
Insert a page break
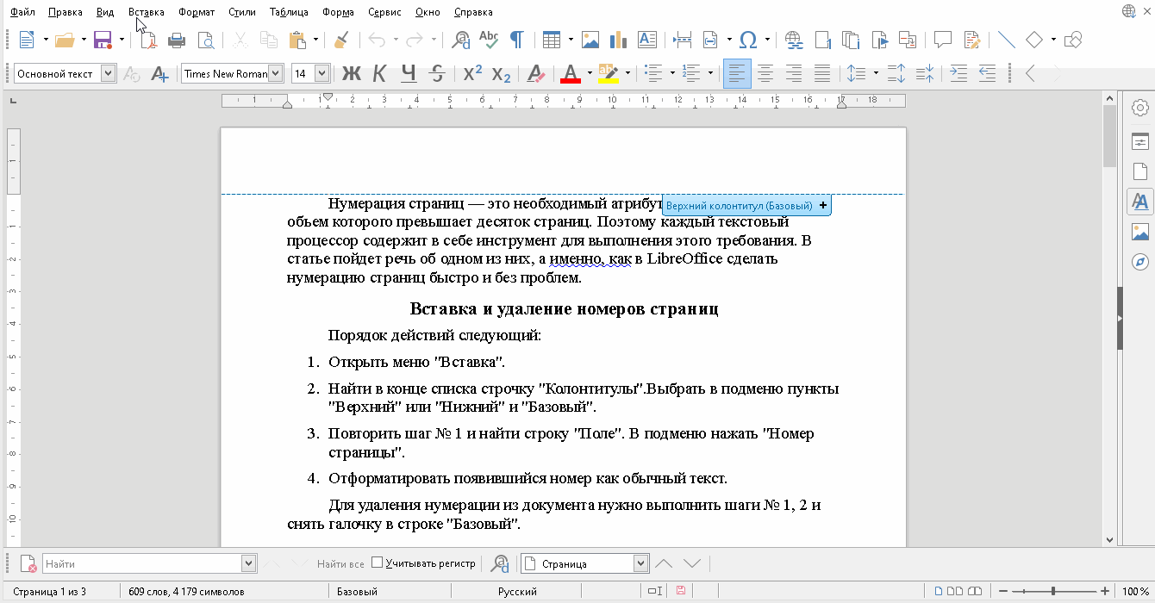coord(683,40)
